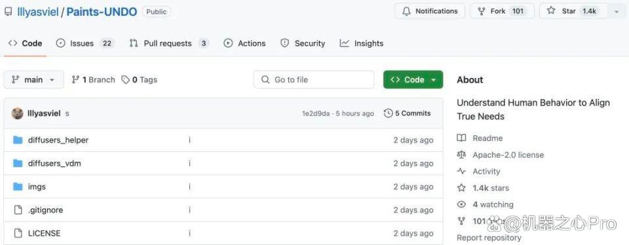The image size is (629, 245).
Task: Click the tag icon next to 0 Tags
Action: [x=126, y=80]
